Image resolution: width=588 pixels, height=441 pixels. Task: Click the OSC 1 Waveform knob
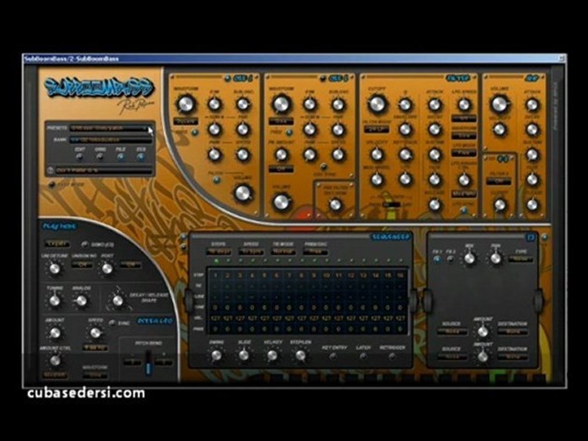186,104
